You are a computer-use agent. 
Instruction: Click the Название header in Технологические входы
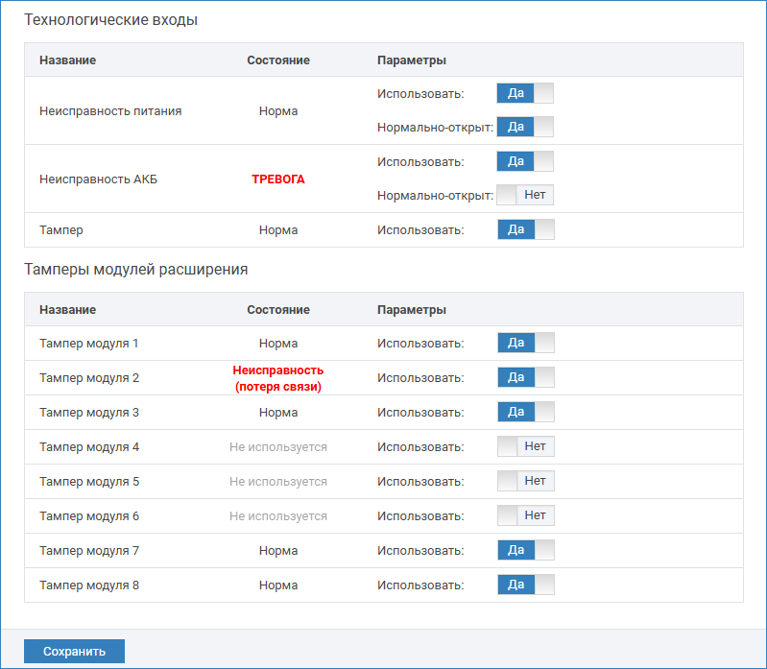point(67,60)
